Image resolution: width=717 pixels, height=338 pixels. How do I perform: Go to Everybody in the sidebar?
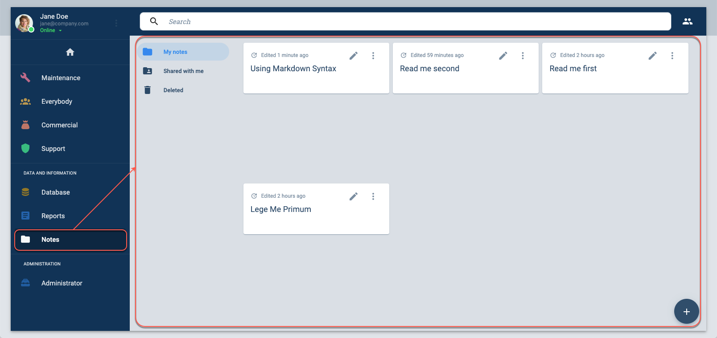pyautogui.click(x=70, y=102)
